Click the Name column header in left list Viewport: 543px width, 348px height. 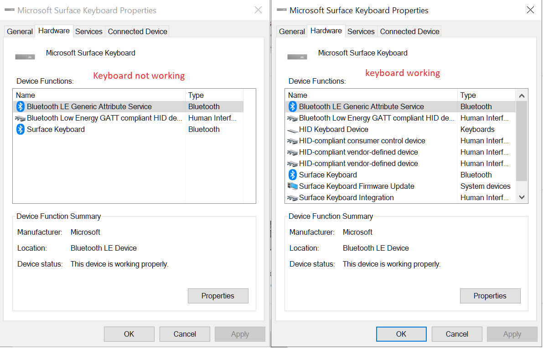pos(99,95)
